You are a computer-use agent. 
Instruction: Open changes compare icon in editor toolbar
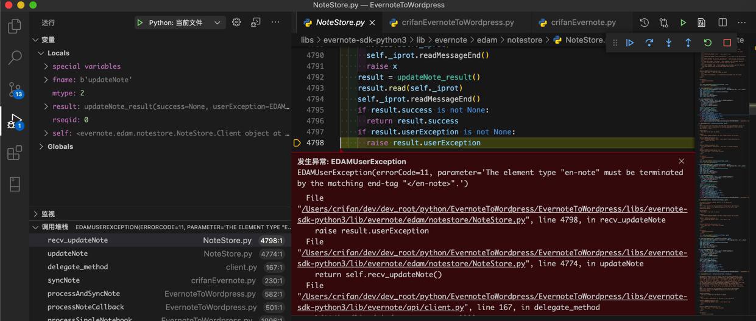tap(663, 22)
